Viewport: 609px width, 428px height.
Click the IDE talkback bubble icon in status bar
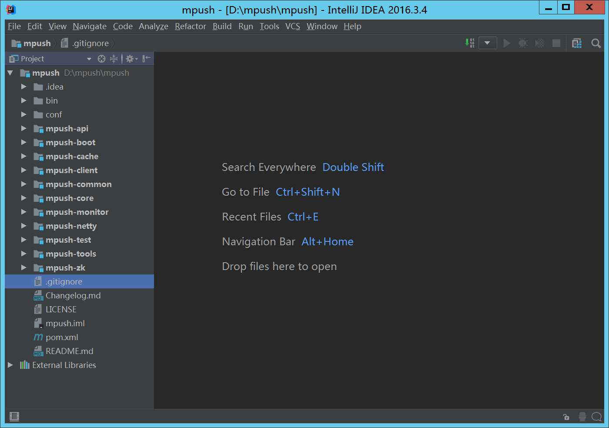597,417
